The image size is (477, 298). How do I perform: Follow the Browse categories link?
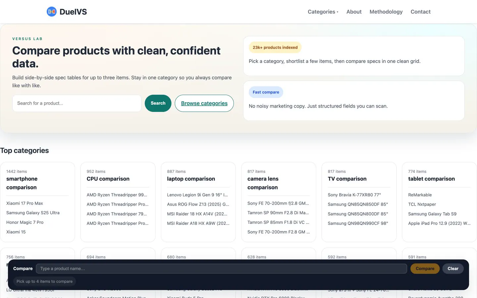pyautogui.click(x=204, y=103)
